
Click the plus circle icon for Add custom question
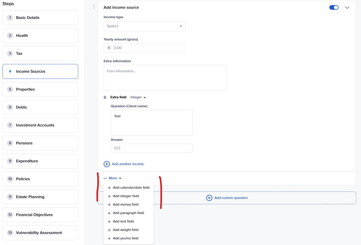(209, 198)
